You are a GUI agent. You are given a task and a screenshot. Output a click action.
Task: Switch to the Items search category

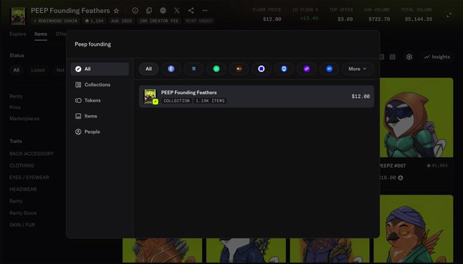[x=100, y=116]
